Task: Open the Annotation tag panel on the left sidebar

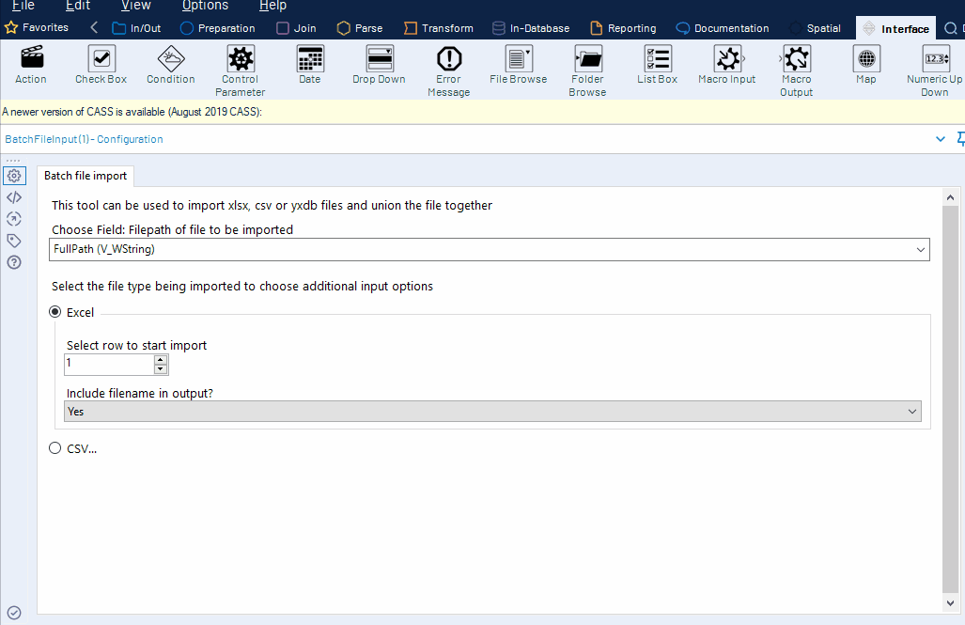Action: 13,241
